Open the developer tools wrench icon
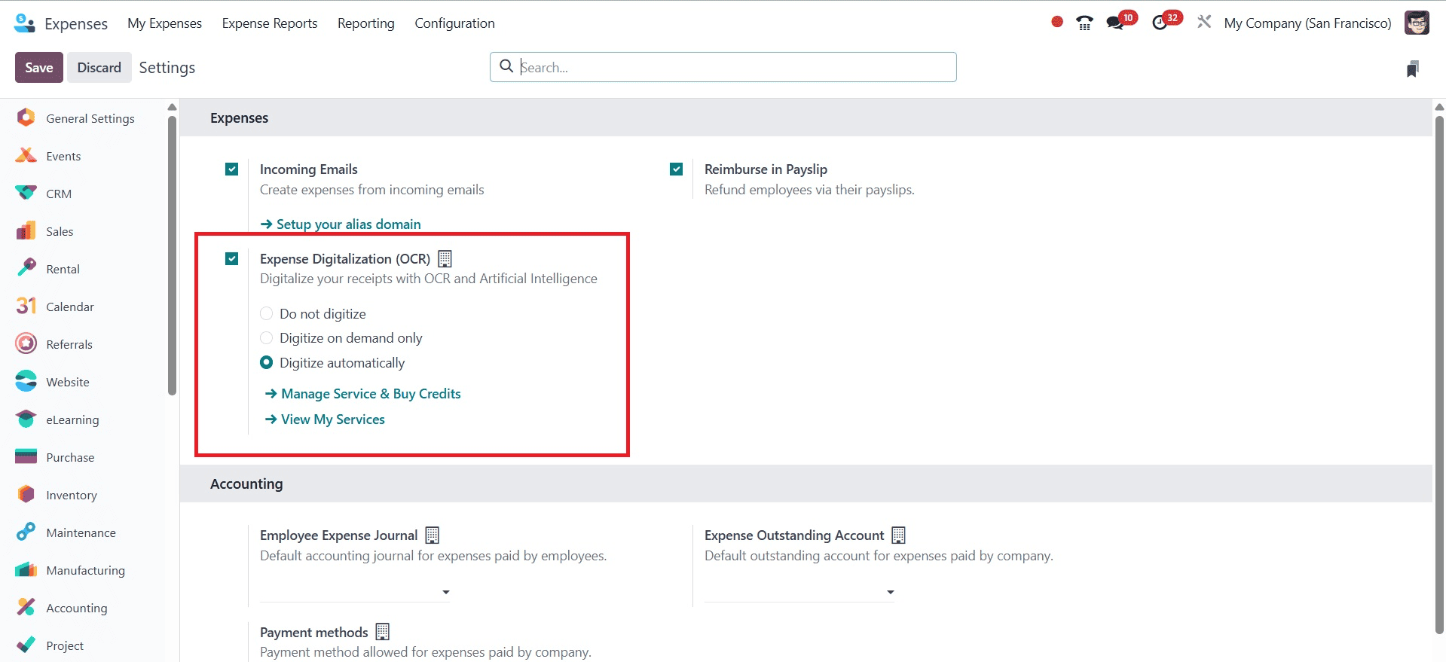1446x662 pixels. tap(1204, 23)
